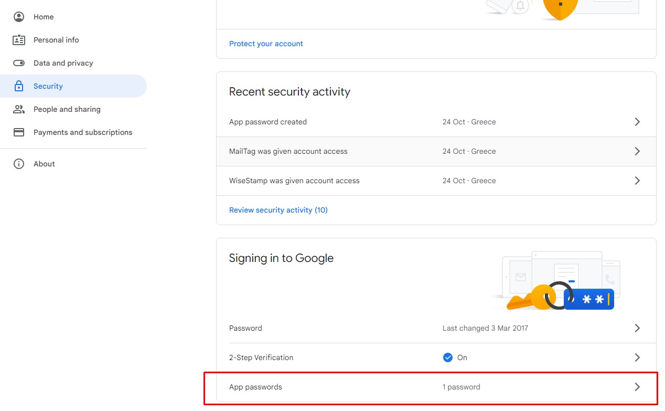Select the People and sharing icon
This screenshot has height=411, width=665.
19,109
